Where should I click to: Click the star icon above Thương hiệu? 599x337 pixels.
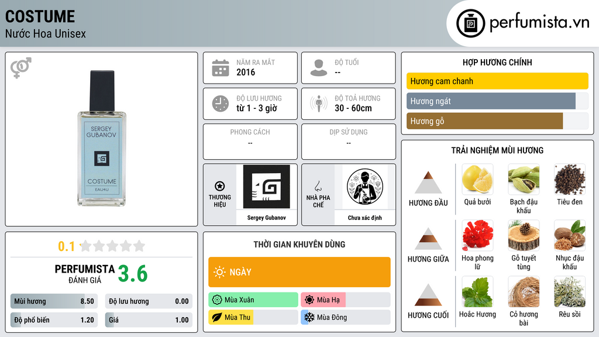220,186
